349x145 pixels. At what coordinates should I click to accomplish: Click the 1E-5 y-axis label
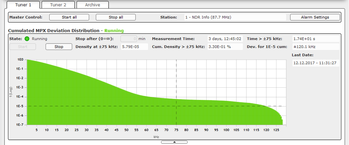(x=20, y=106)
